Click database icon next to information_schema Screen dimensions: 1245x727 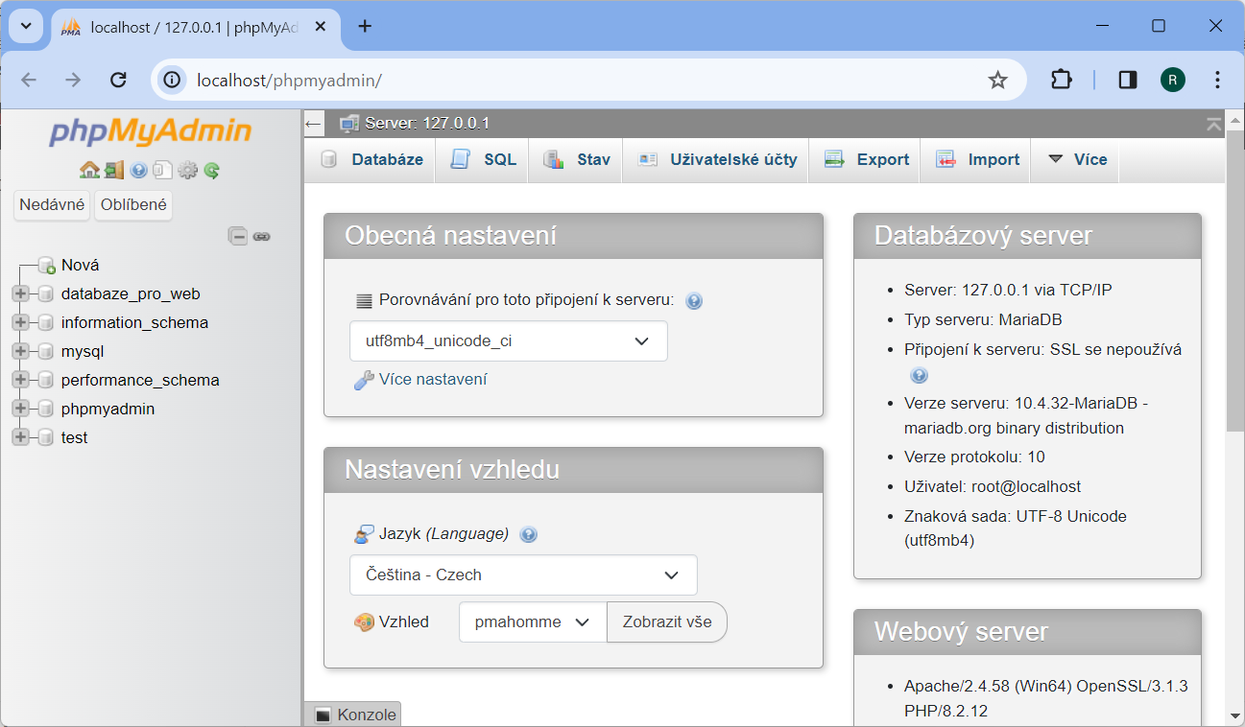(45, 322)
